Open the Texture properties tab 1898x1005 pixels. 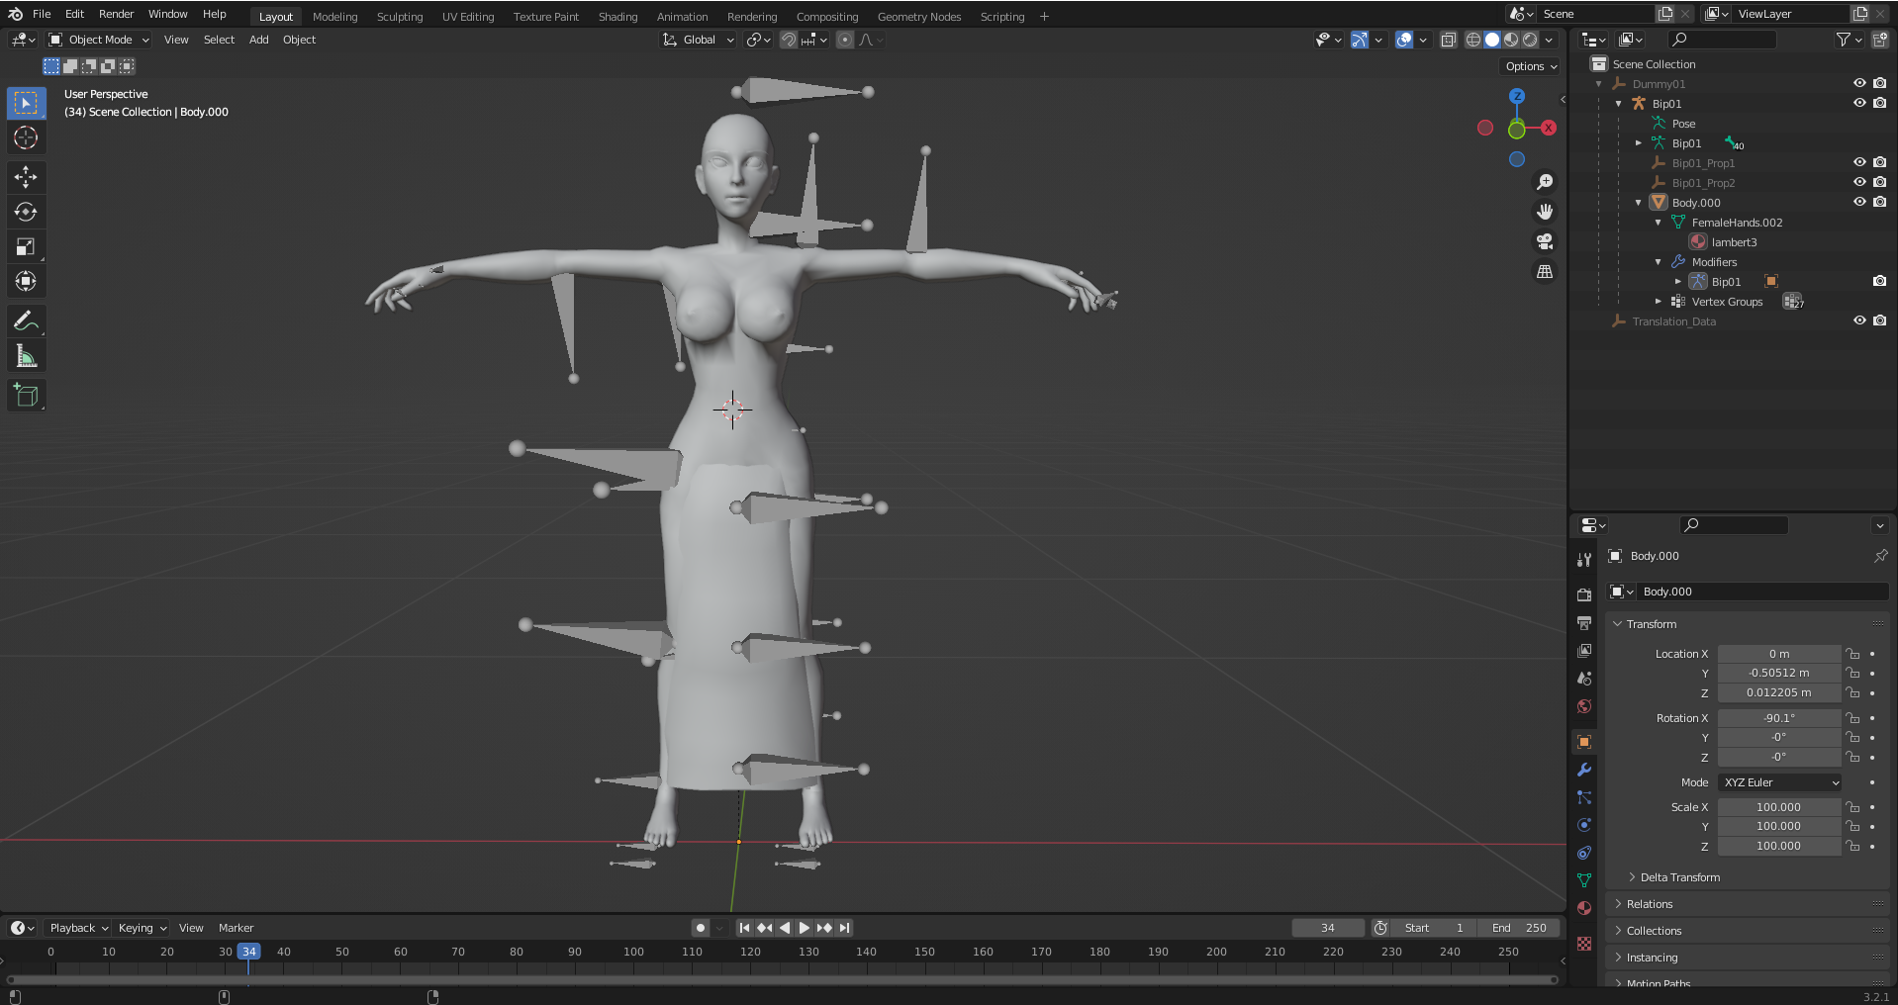1584,944
